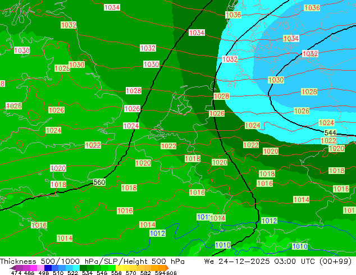
Task: Click the 1028 isobar label adjoining a 1030 label
Action: point(62,68)
